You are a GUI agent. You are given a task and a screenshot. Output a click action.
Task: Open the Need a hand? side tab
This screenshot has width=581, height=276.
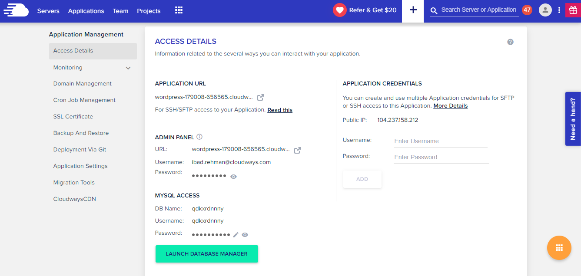[573, 119]
